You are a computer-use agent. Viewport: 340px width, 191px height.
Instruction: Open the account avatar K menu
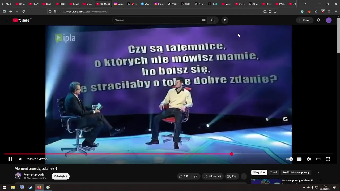[329, 20]
